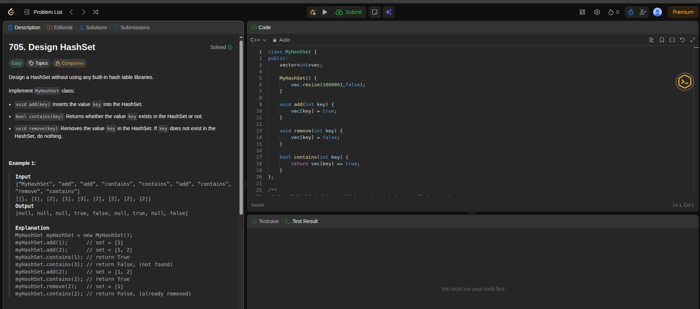Click the green Submit button

click(349, 12)
